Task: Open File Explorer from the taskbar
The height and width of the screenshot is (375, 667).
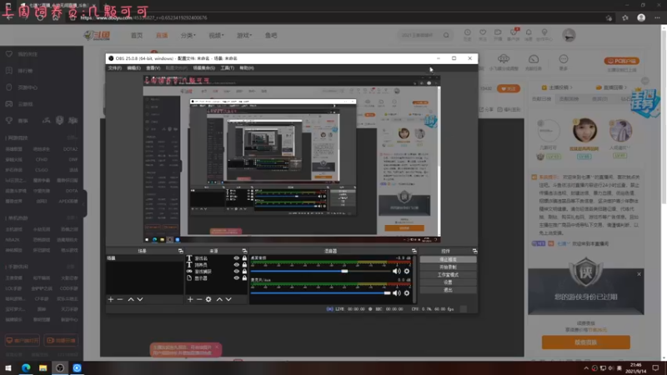Action: 43,368
